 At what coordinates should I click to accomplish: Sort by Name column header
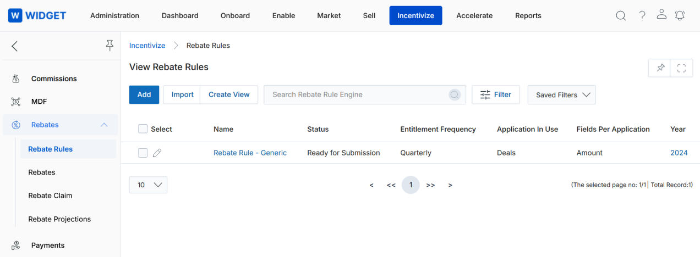[223, 129]
